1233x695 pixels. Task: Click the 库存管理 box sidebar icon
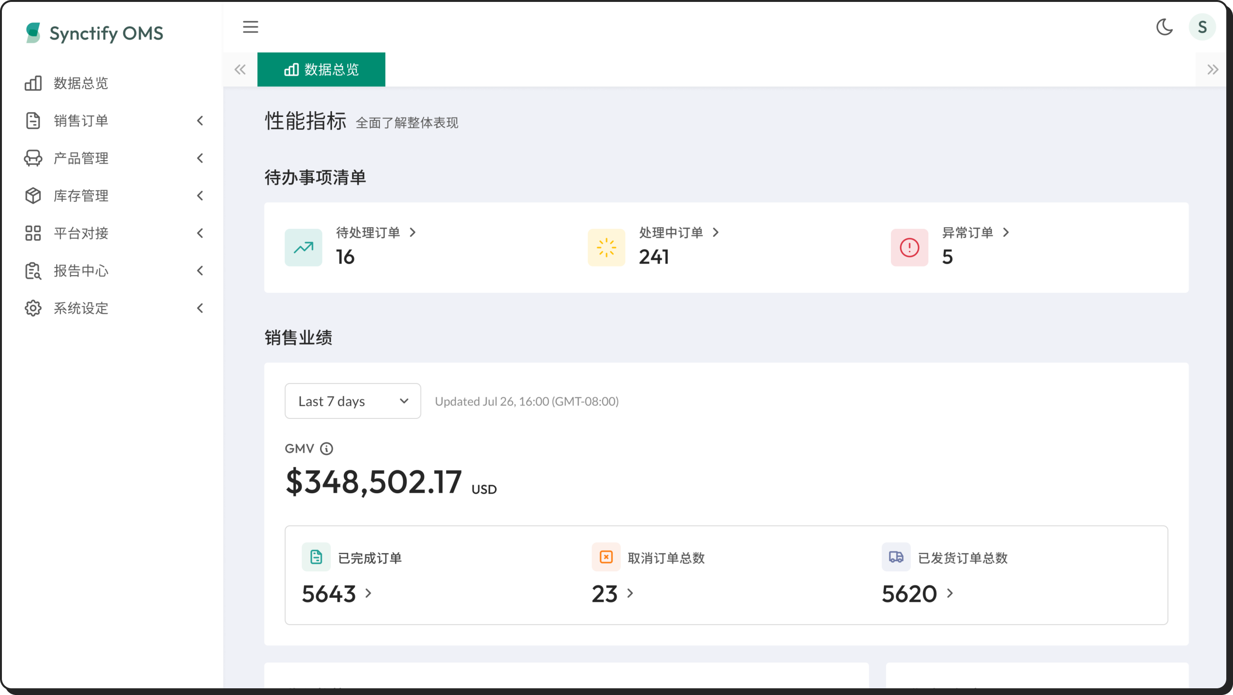(x=33, y=196)
